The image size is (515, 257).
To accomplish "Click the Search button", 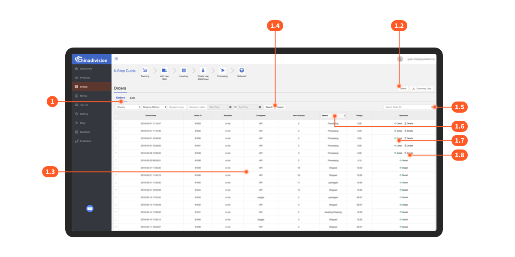I will tap(269, 107).
